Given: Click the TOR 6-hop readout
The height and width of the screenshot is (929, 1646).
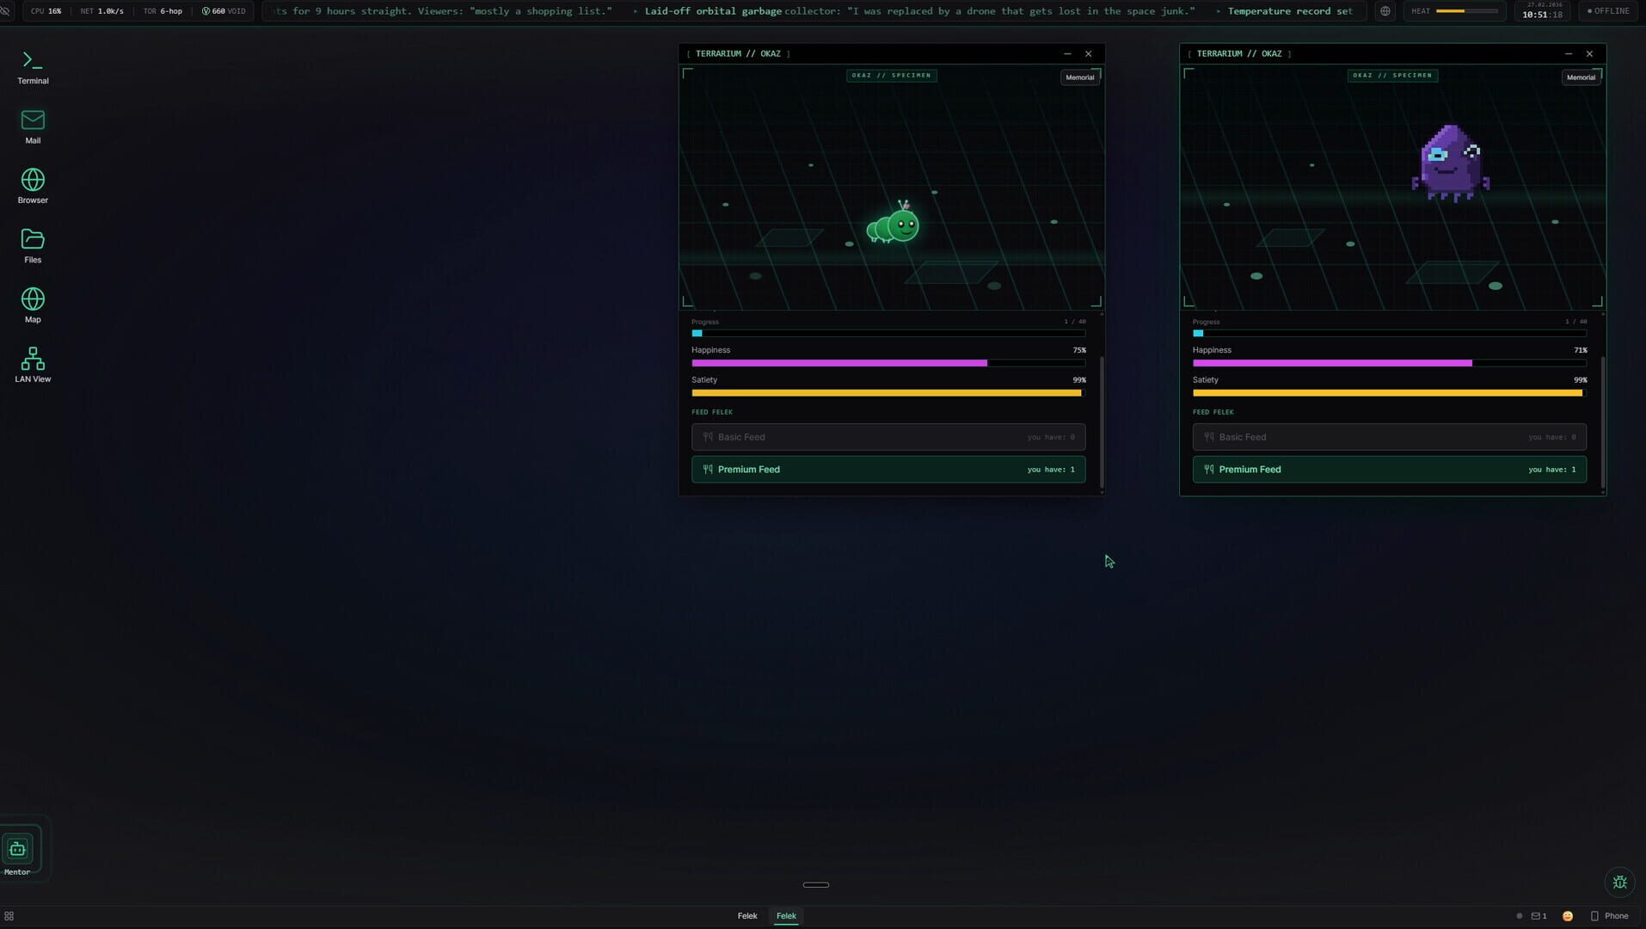Looking at the screenshot, I should point(163,11).
